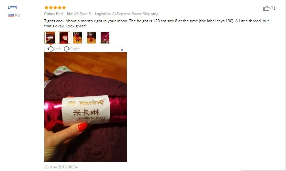Viewport: 286px width, 171px height.
Task: Select the fifth review photo thumbnail
Action: 105,38
